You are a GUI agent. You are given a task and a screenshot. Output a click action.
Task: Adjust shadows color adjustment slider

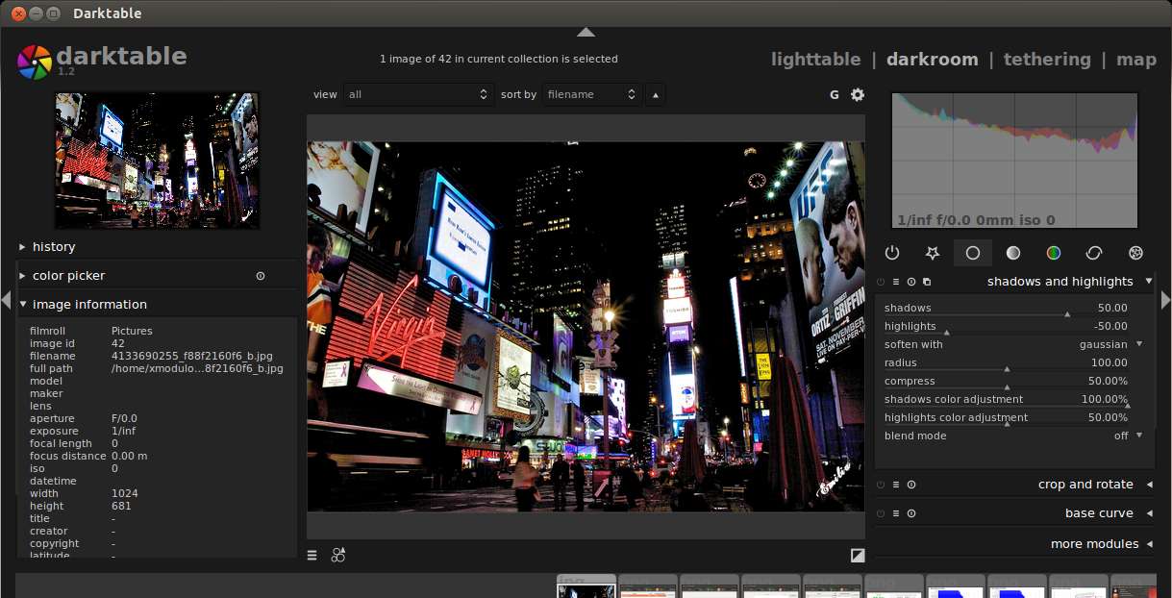pos(1006,400)
